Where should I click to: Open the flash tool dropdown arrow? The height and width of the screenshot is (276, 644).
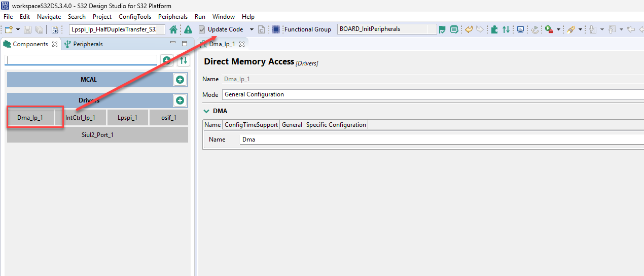[x=580, y=29]
